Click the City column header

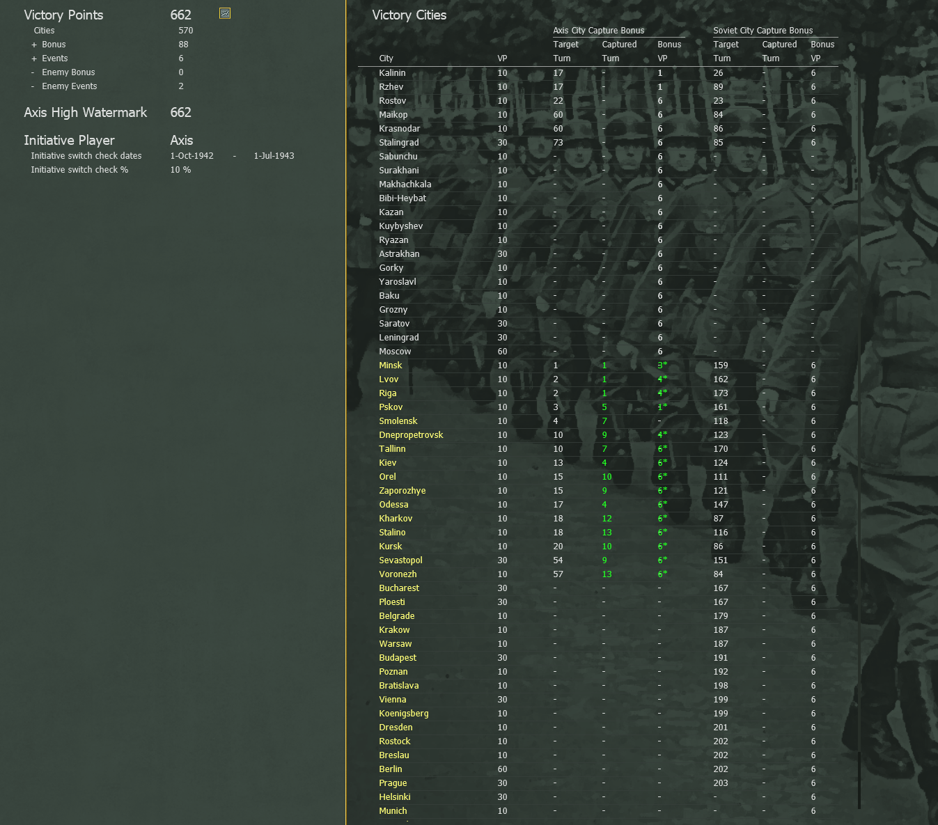coord(386,58)
